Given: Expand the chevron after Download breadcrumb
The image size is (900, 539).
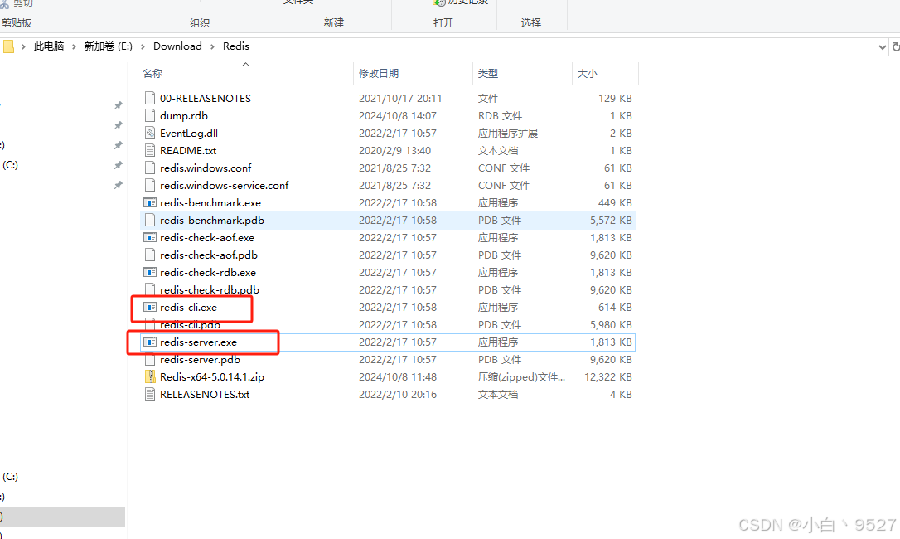Looking at the screenshot, I should tap(212, 46).
